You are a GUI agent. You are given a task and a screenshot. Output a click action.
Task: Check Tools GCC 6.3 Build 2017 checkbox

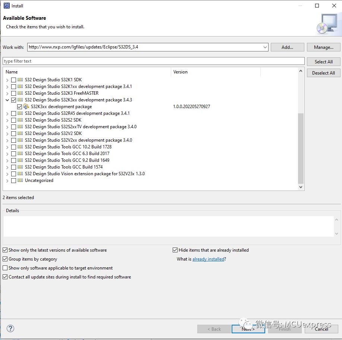tap(13, 154)
